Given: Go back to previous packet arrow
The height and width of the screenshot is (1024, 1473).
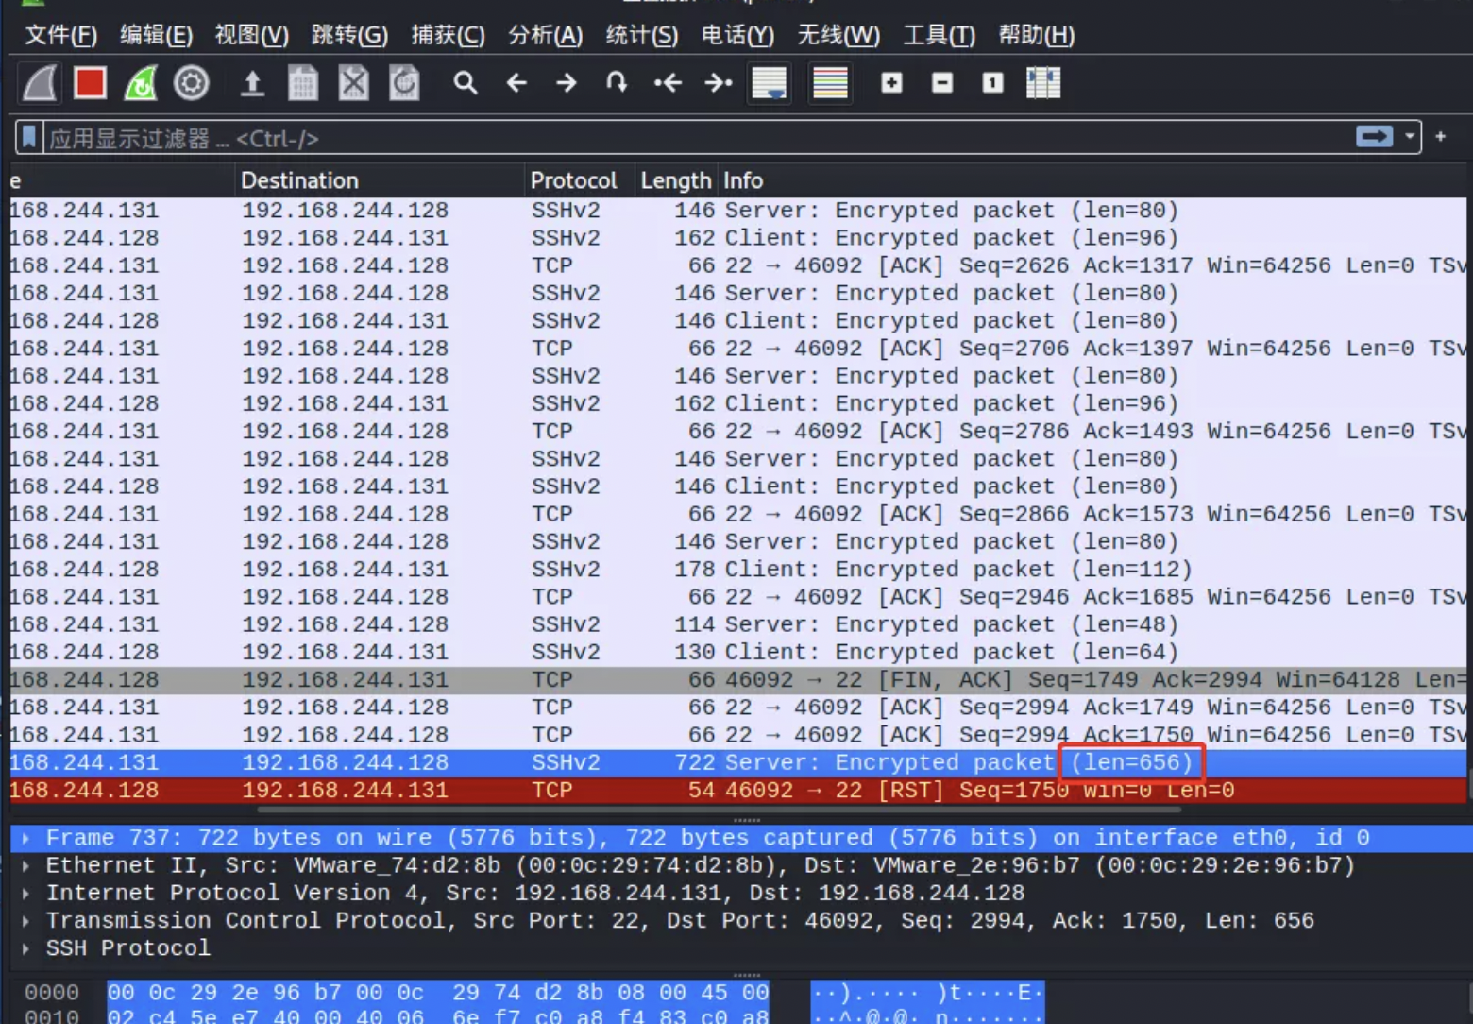Looking at the screenshot, I should pos(516,83).
